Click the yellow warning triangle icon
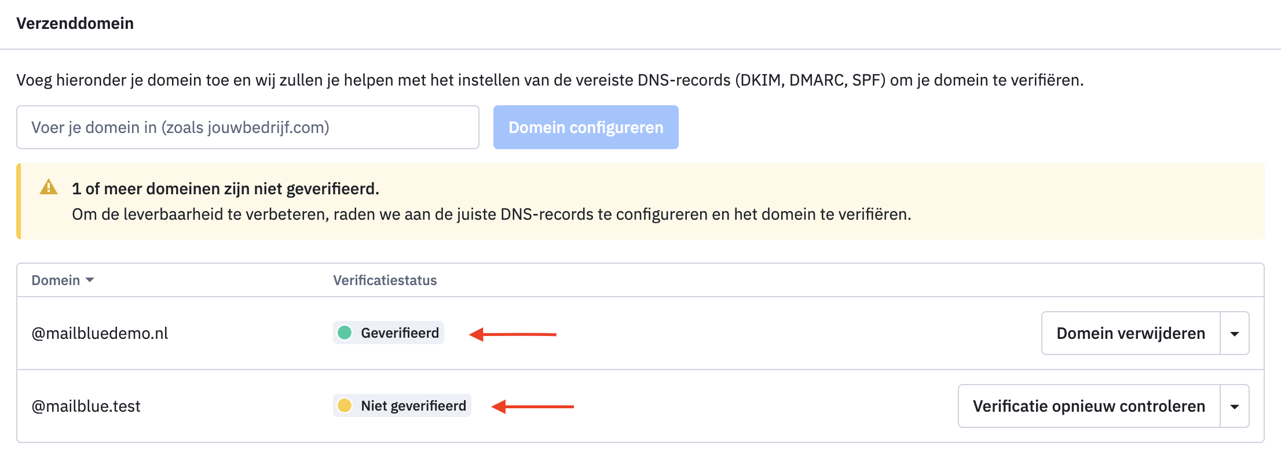Viewport: 1281px width, 458px height. (49, 187)
